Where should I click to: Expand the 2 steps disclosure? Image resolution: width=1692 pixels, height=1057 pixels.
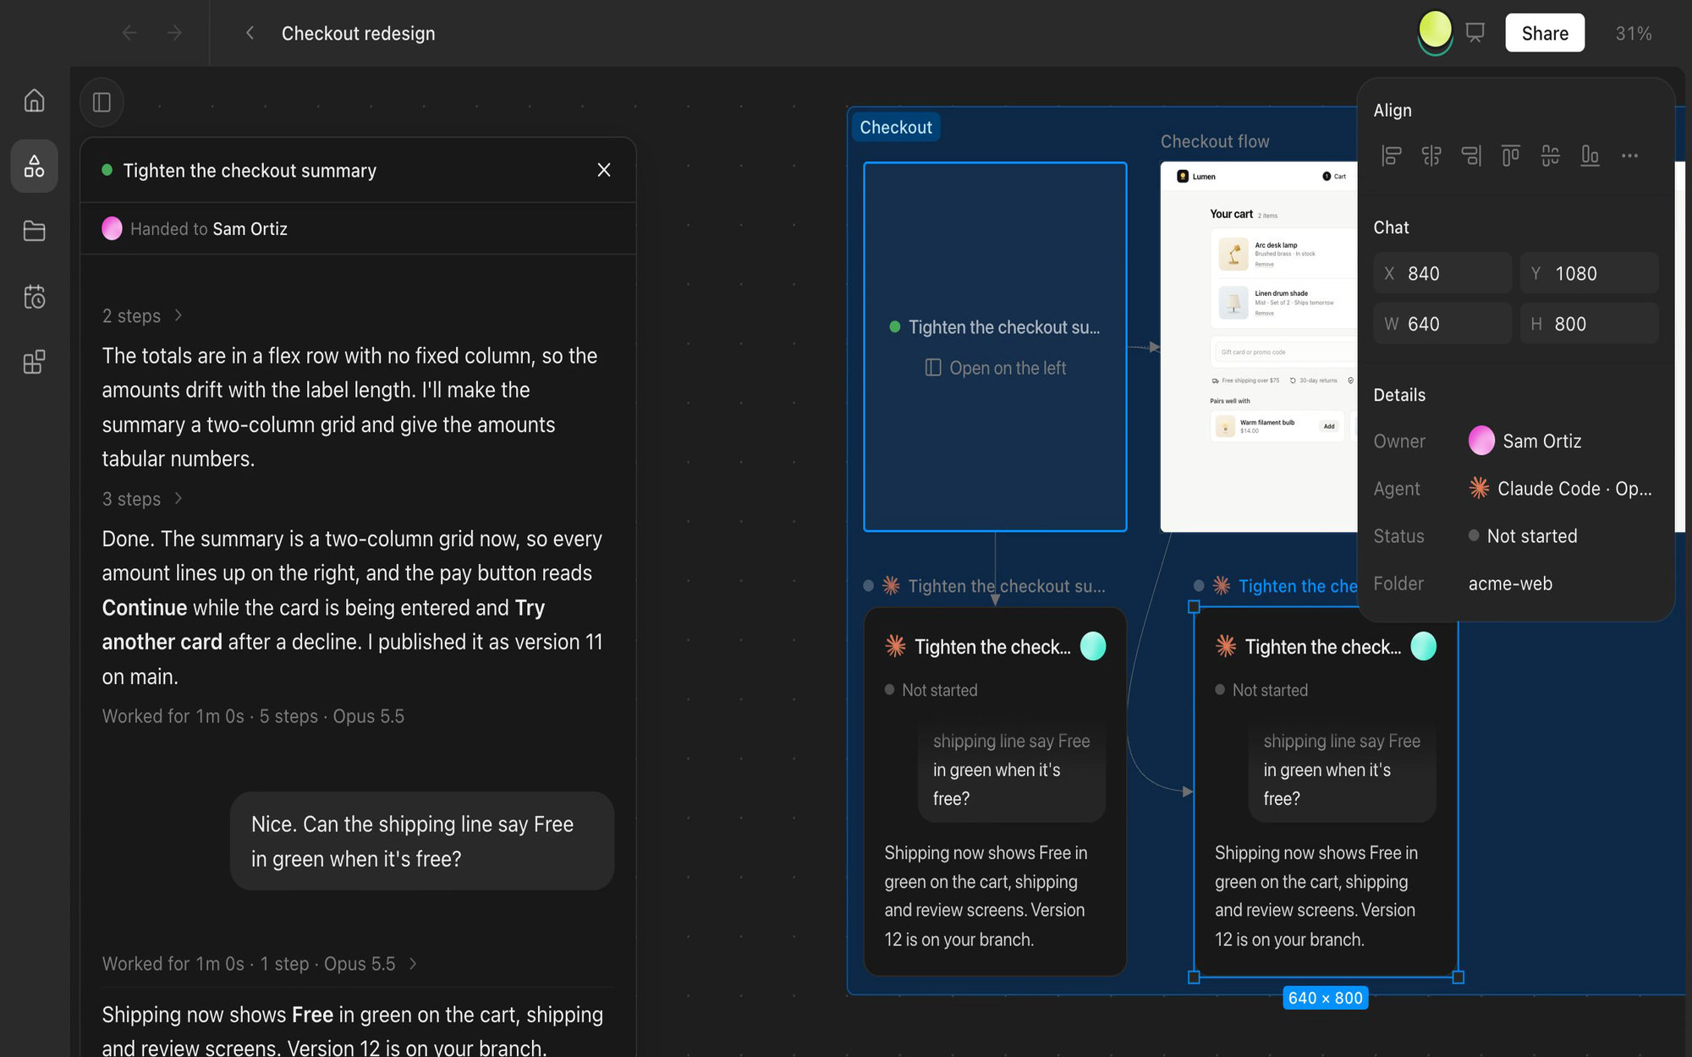coord(142,315)
